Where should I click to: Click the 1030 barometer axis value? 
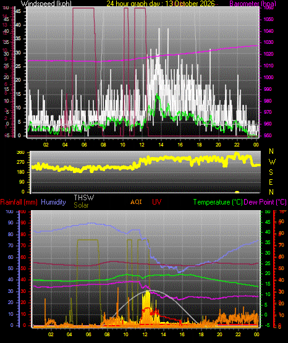pyautogui.click(x=268, y=42)
